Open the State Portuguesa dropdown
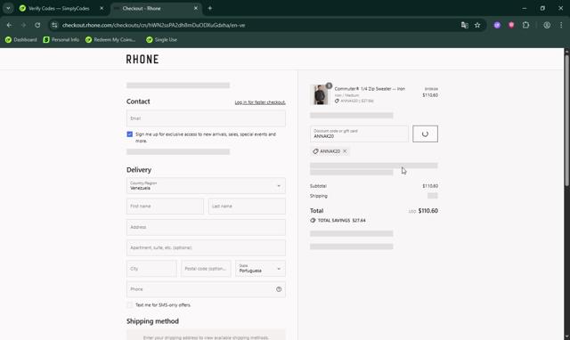The width and height of the screenshot is (570, 340). pos(260,269)
